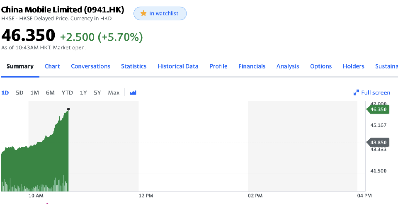Choose the 6M time range
398x204 pixels.
click(x=50, y=93)
